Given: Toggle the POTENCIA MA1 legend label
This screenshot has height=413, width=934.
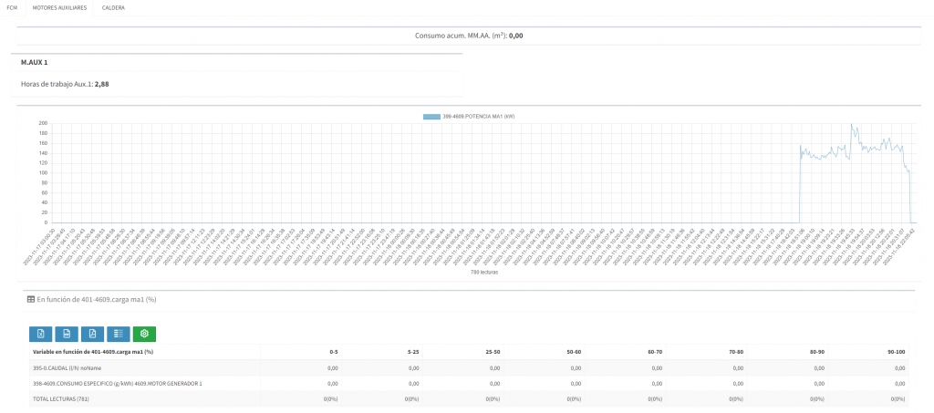Looking at the screenshot, I should [479, 117].
